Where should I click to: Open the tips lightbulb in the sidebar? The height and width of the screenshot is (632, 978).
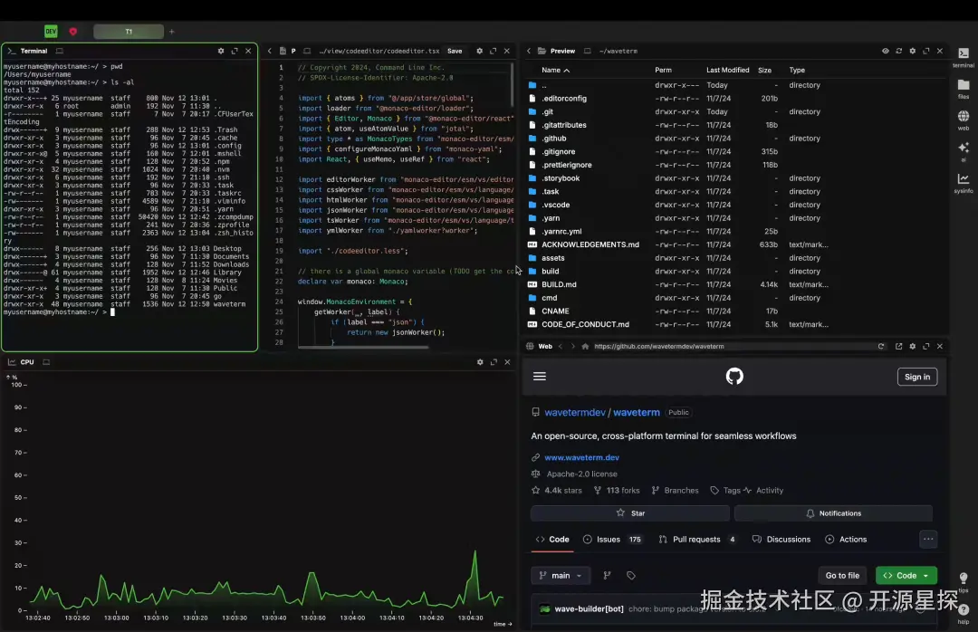click(963, 580)
